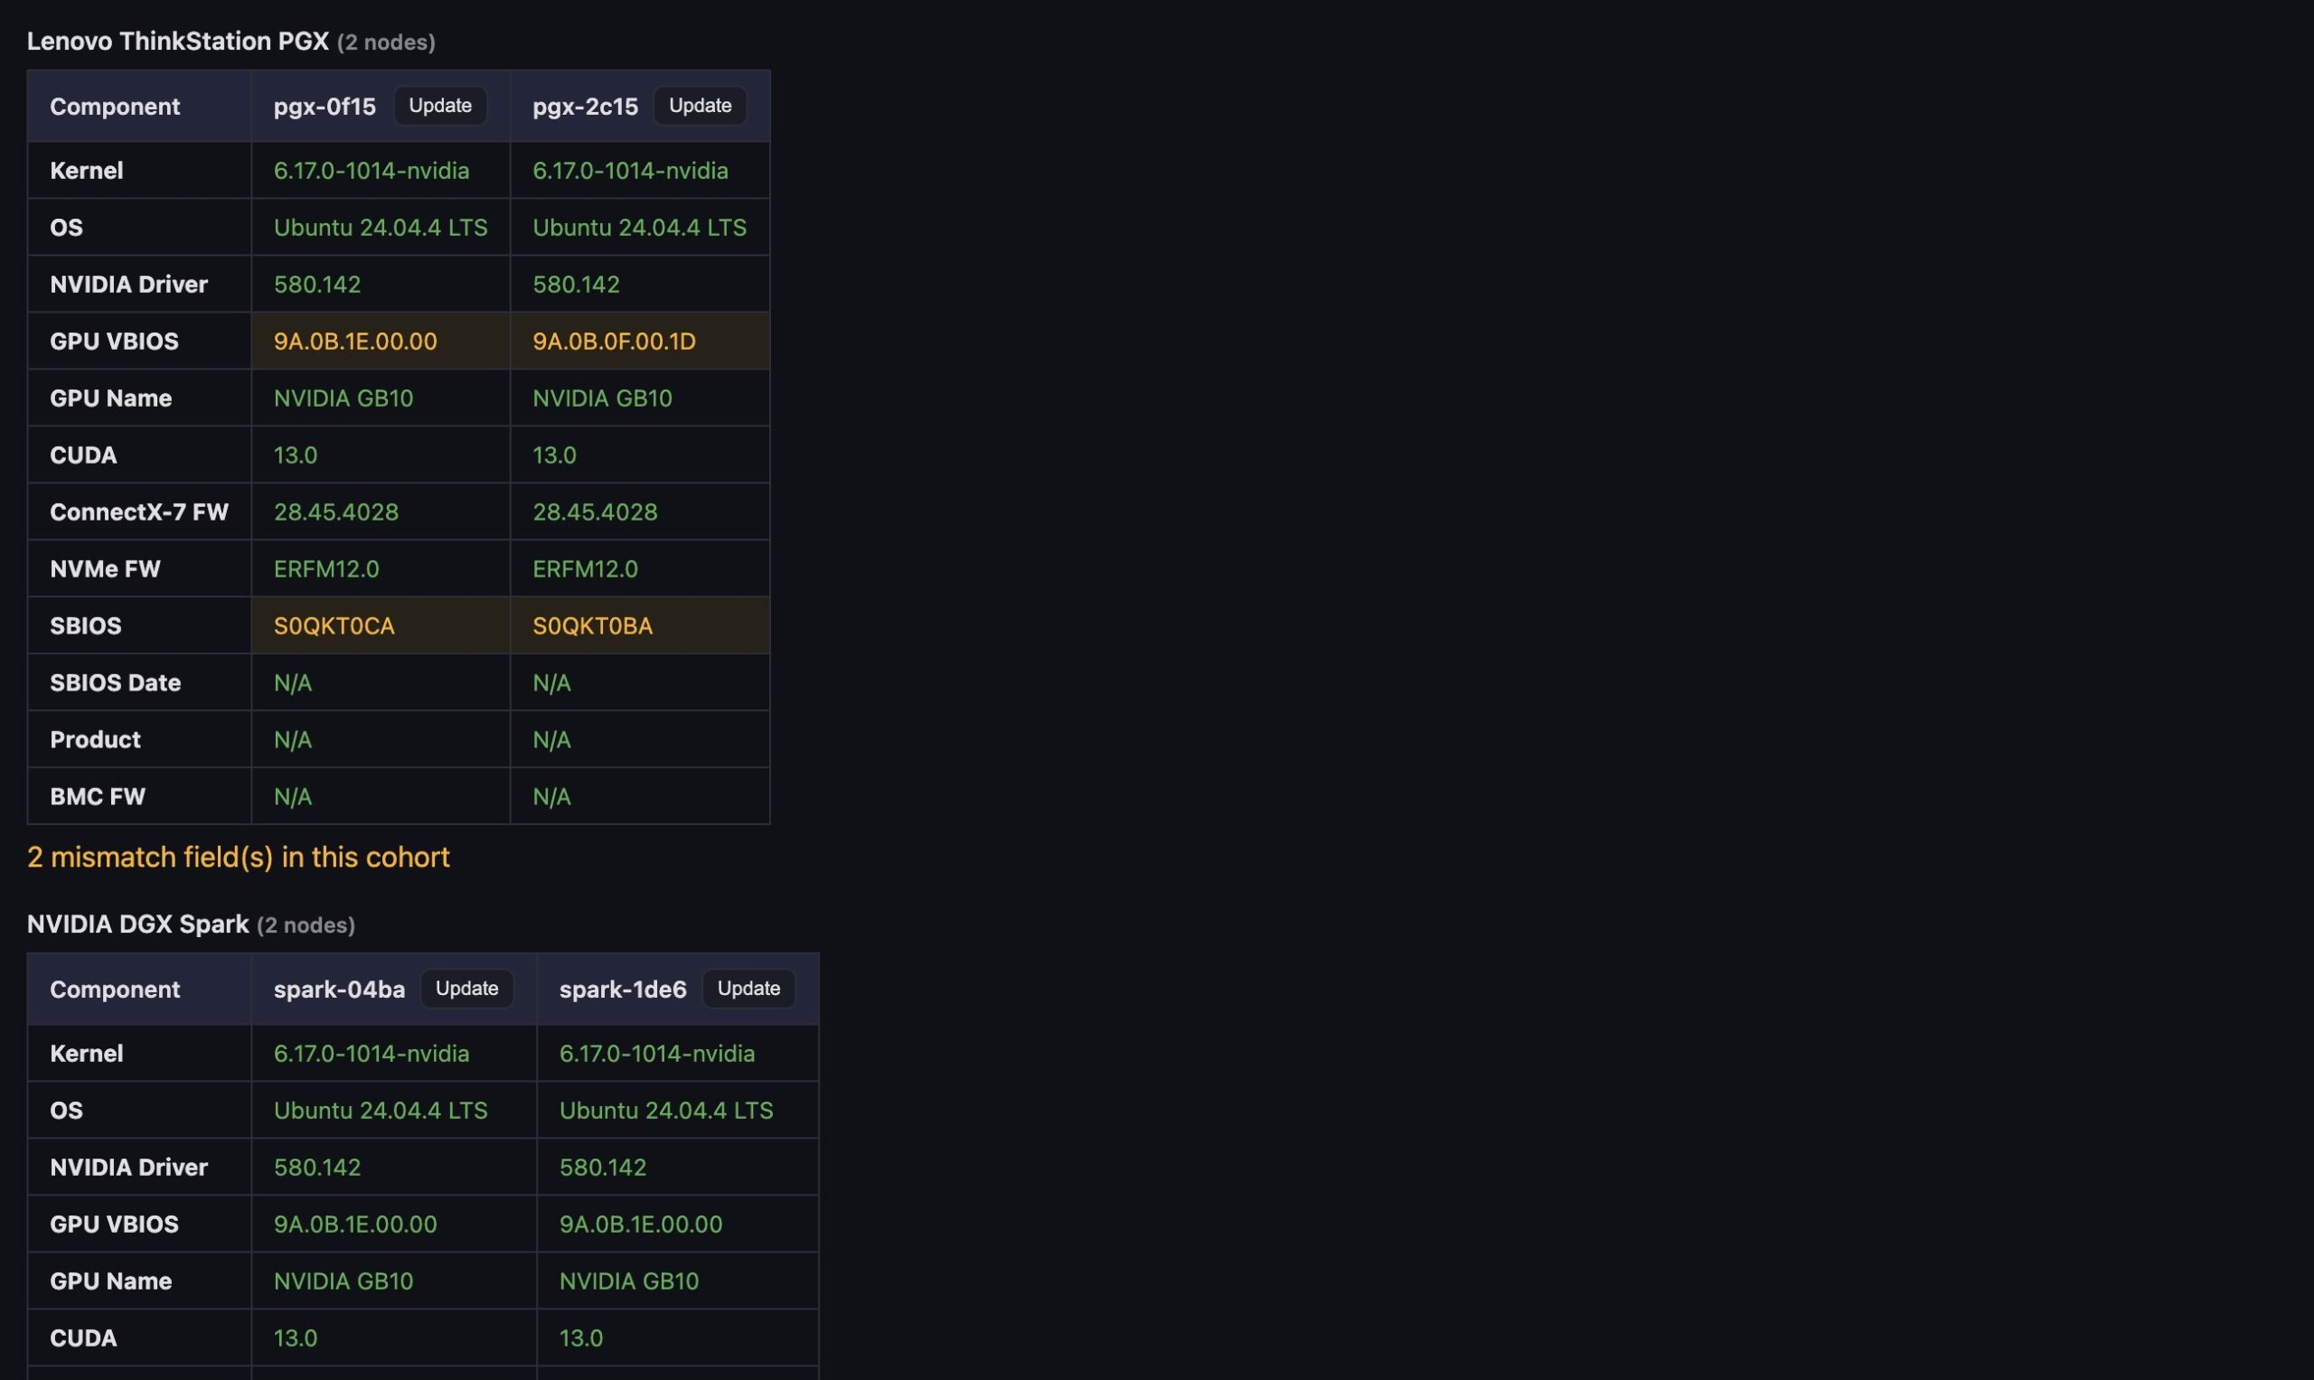The image size is (2314, 1380).
Task: Click the OS value for spark-1de6
Action: click(666, 1111)
